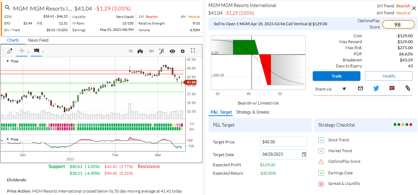Viewport: 418px width, 195px height.
Task: Click the Relative Strength 9/10 value
Action: [x=197, y=23]
